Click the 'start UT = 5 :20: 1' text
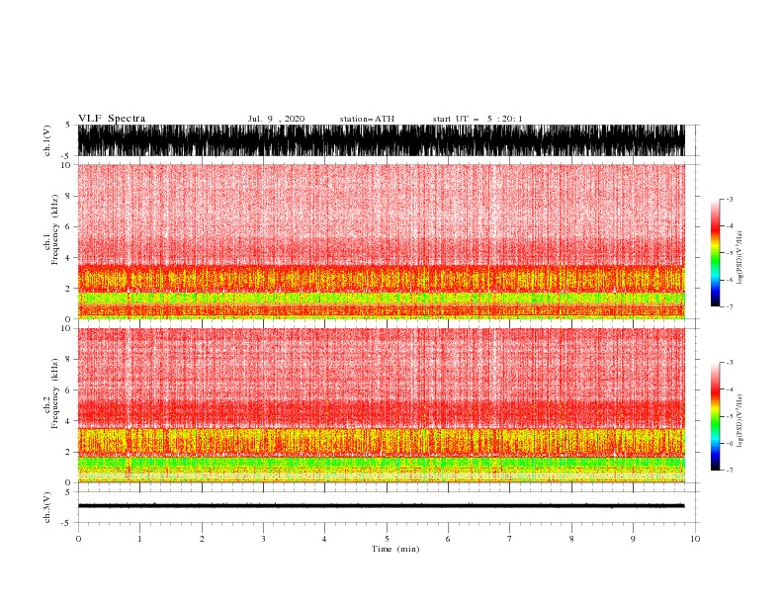The image size is (783, 605). coord(478,119)
